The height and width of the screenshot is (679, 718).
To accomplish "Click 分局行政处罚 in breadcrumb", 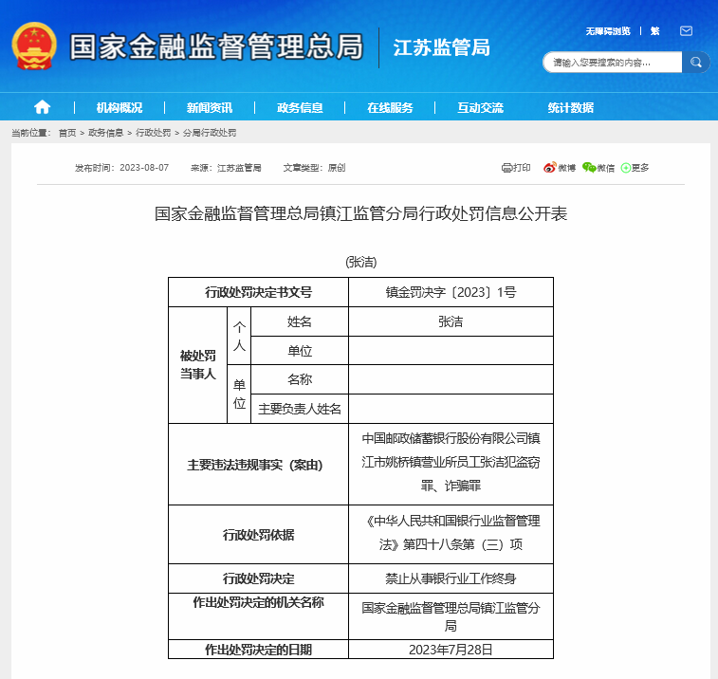I will pyautogui.click(x=210, y=133).
